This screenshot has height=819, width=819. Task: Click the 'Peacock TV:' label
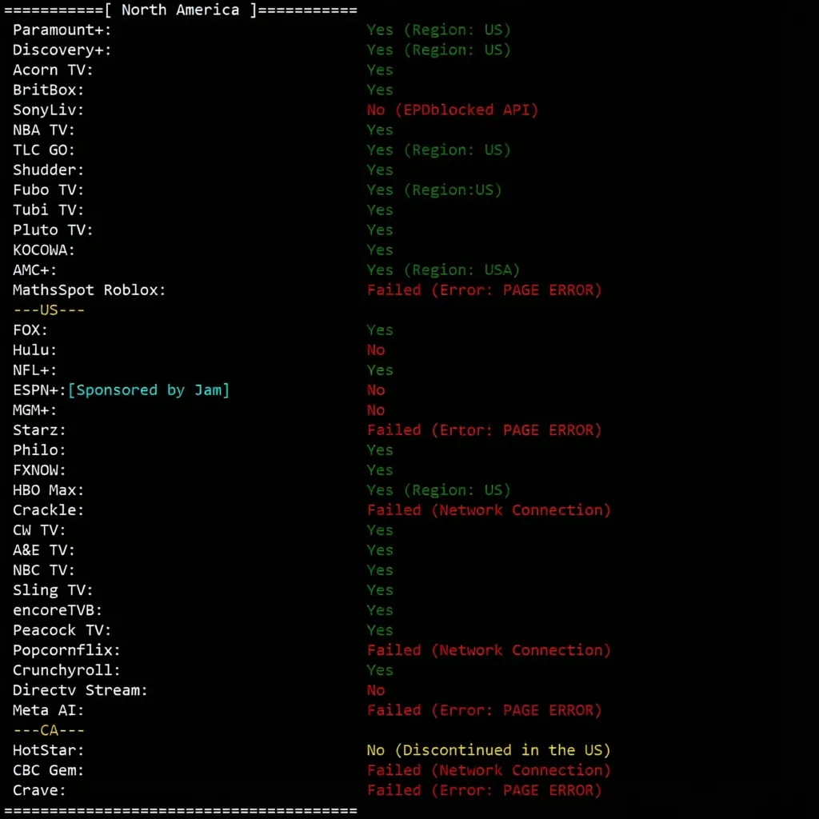pos(62,630)
